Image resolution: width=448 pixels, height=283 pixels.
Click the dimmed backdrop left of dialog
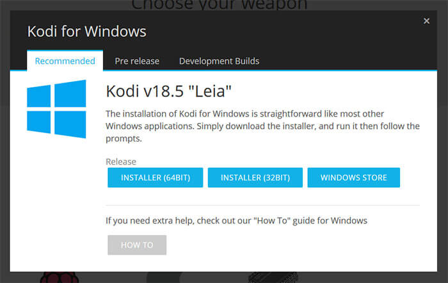pos(4,143)
